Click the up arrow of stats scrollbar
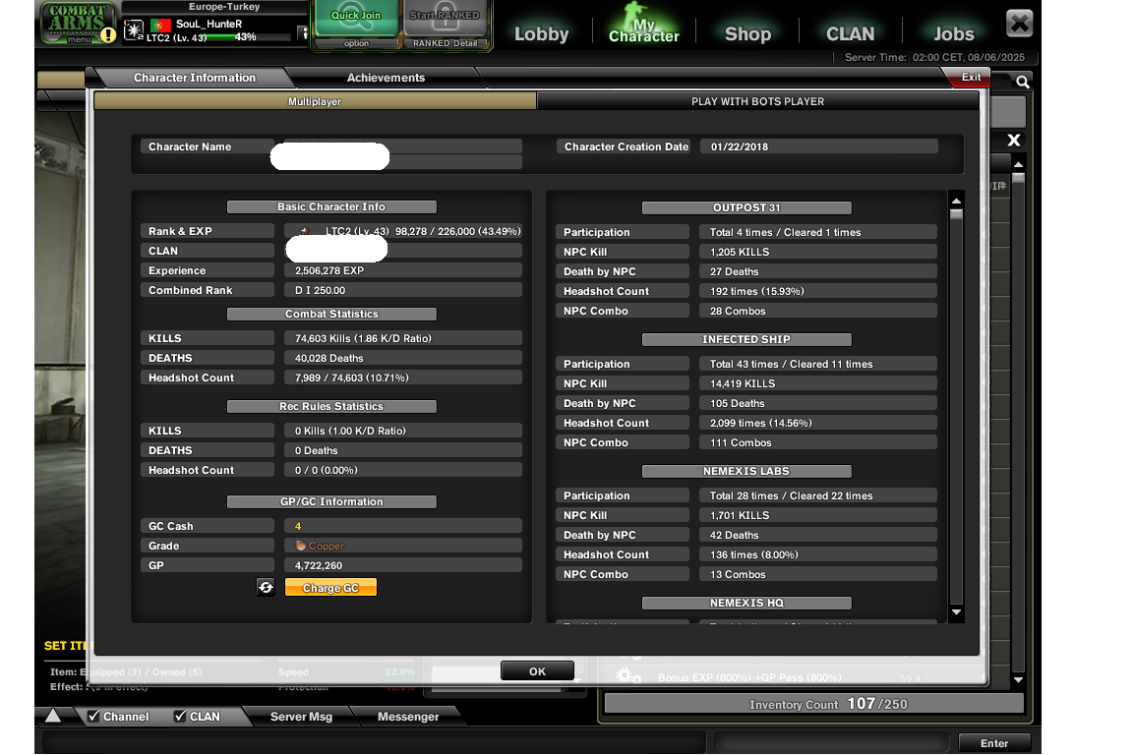The image size is (1133, 755). point(956,201)
